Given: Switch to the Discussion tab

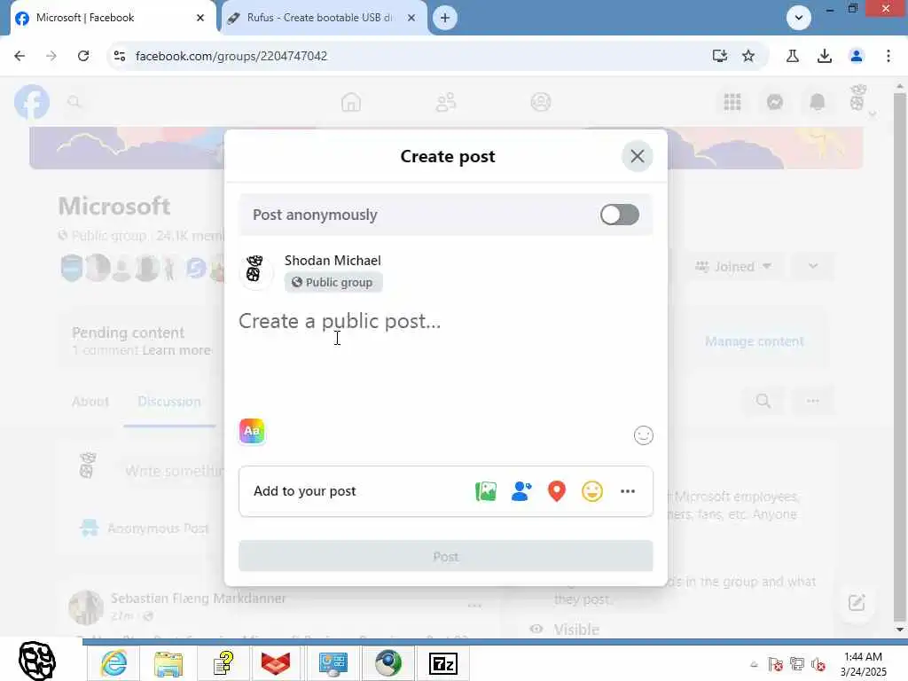Looking at the screenshot, I should [169, 402].
